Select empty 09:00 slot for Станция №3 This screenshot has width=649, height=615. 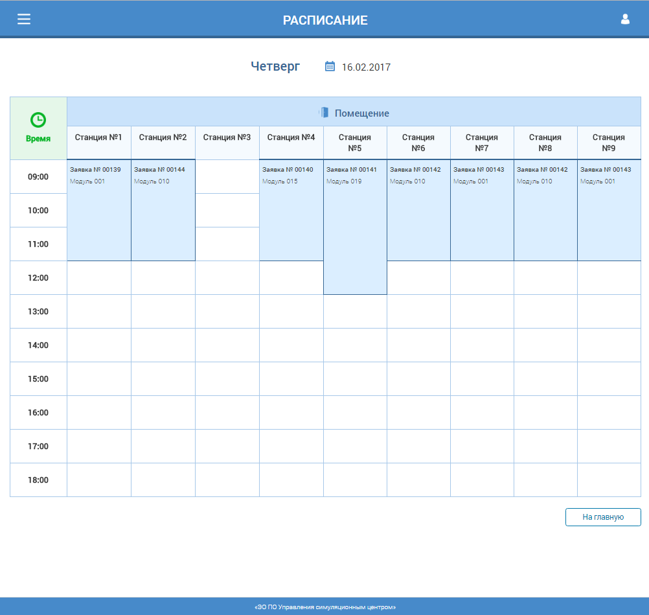point(227,176)
